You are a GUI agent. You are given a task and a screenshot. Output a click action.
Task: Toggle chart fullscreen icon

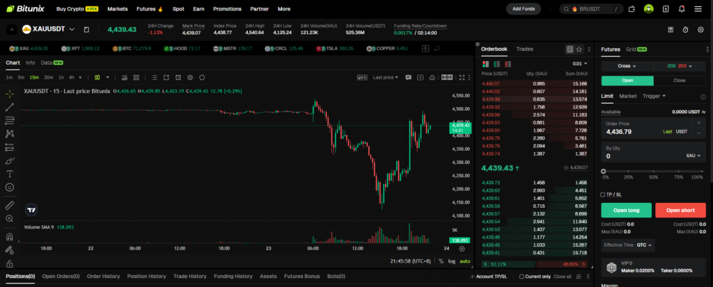pyautogui.click(x=462, y=77)
